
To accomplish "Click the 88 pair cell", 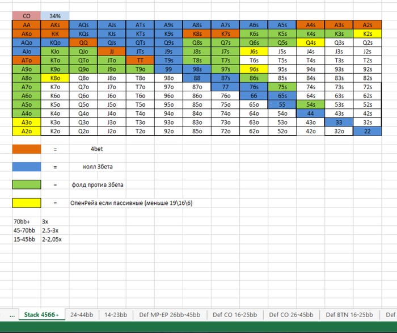I will 197,78.
